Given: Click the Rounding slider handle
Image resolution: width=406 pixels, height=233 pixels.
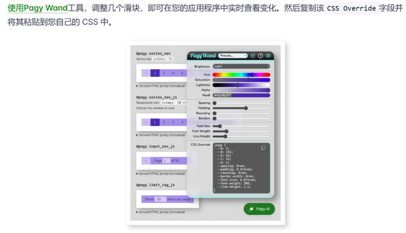Looking at the screenshot, I should (x=214, y=113).
